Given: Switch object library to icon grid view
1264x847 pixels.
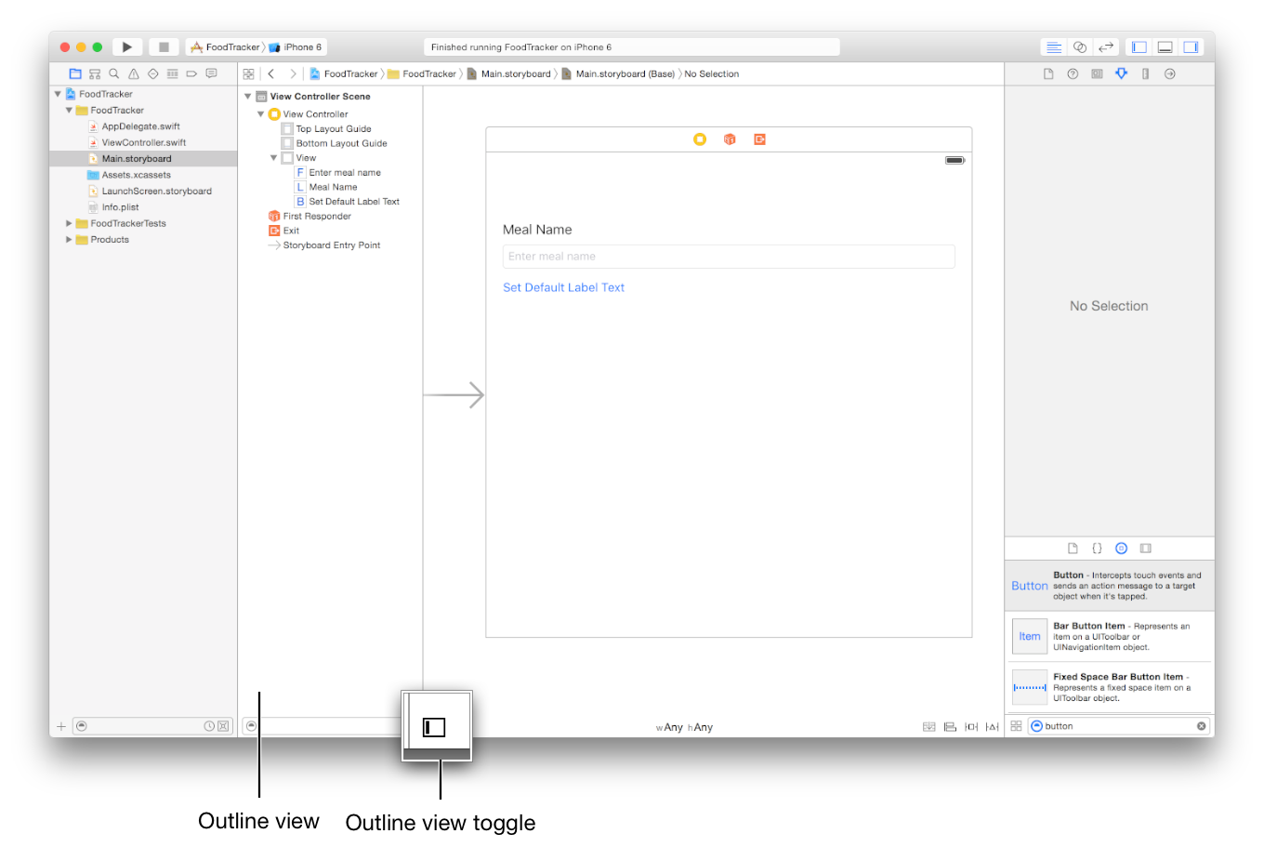Looking at the screenshot, I should click(x=1016, y=726).
